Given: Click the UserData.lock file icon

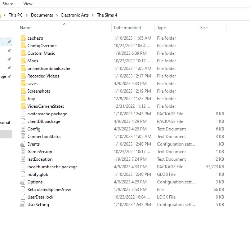Looking at the screenshot, I should click(x=23, y=197).
